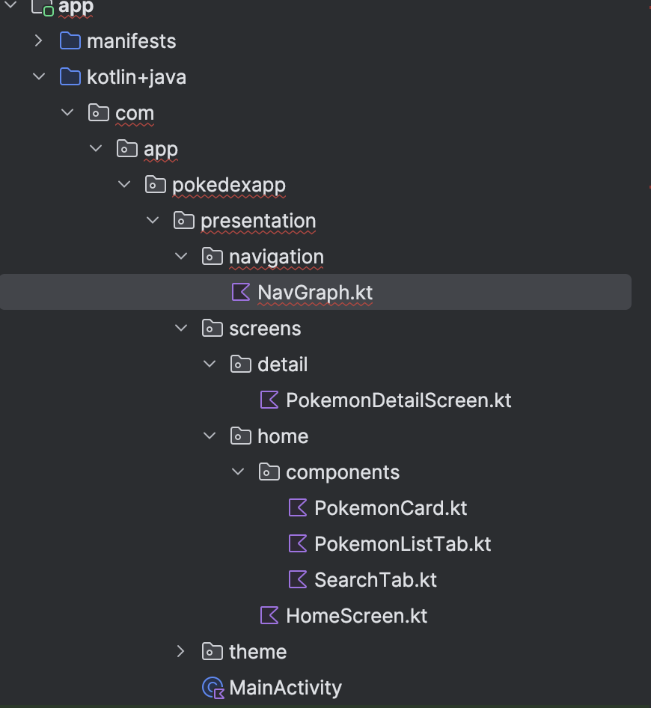Expand the theme package
Screen dimensions: 651x708
[181, 651]
